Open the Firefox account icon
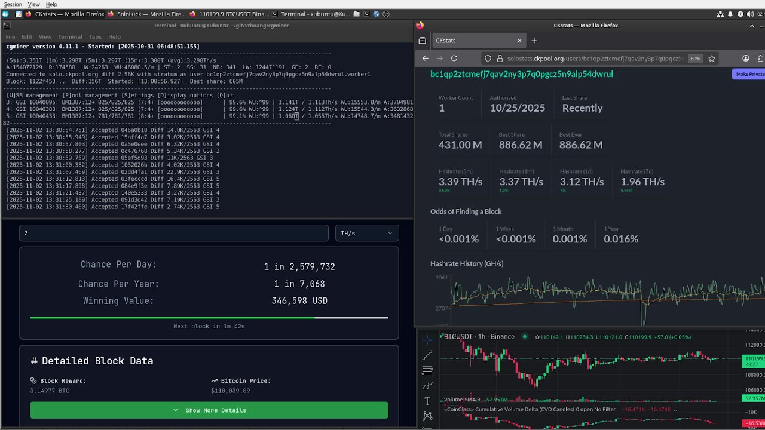This screenshot has width=765, height=430. (x=746, y=59)
